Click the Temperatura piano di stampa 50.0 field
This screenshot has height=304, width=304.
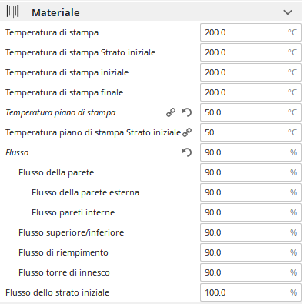tap(251, 112)
